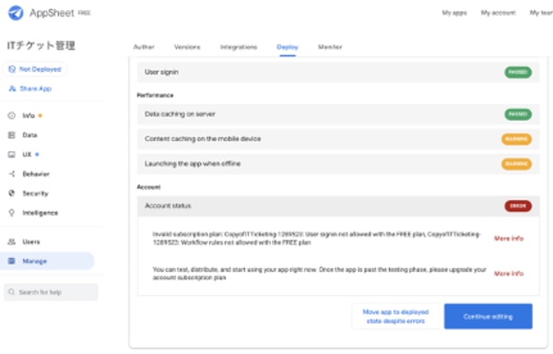Click the Security shield icon

click(12, 194)
